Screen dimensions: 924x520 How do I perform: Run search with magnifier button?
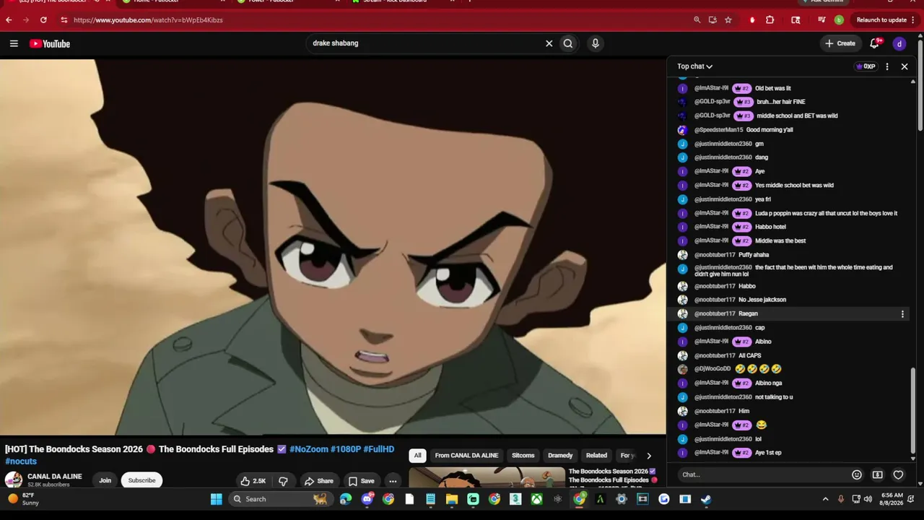click(568, 43)
